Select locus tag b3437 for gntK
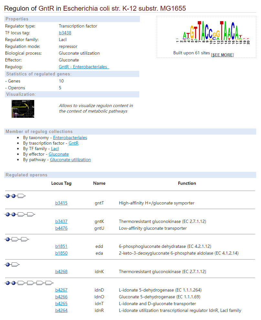This screenshot has width=261, height=320. coord(61,221)
